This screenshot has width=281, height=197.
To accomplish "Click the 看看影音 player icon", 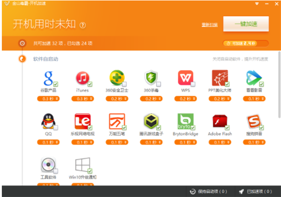I will point(254,78).
